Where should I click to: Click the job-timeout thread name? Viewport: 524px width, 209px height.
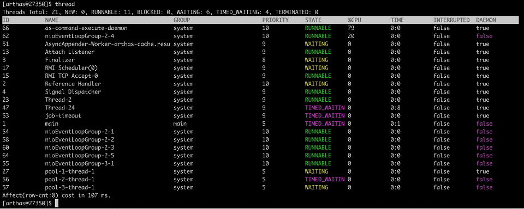click(x=63, y=116)
